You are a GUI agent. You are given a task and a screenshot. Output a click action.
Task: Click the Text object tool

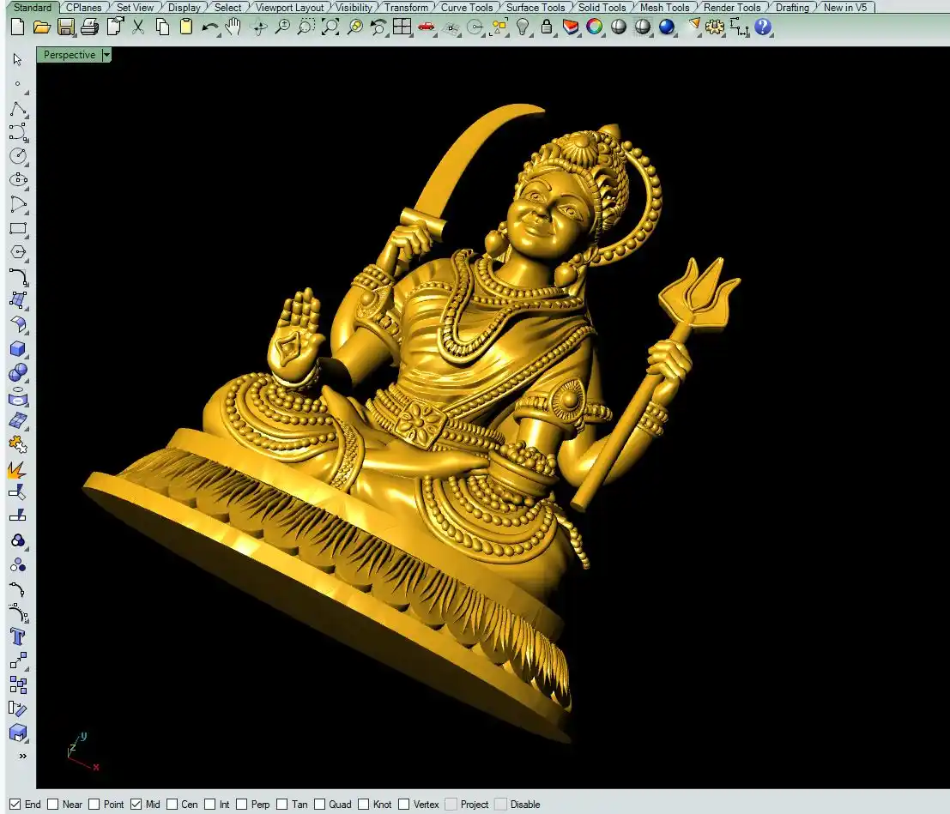coord(17,636)
